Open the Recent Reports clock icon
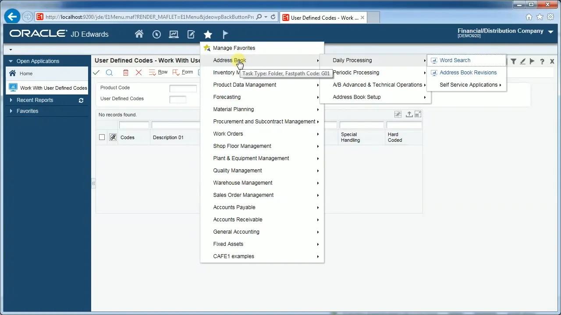561x315 pixels. (x=156, y=34)
